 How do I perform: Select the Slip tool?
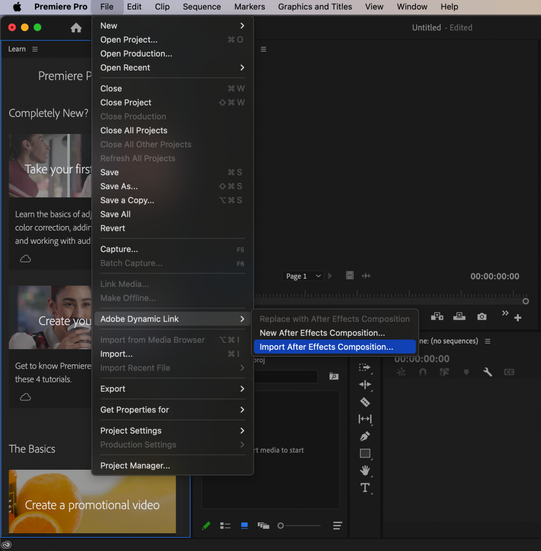365,419
